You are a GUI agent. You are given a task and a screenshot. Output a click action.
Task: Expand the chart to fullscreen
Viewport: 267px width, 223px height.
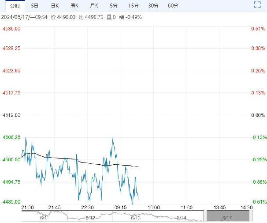click(x=258, y=5)
